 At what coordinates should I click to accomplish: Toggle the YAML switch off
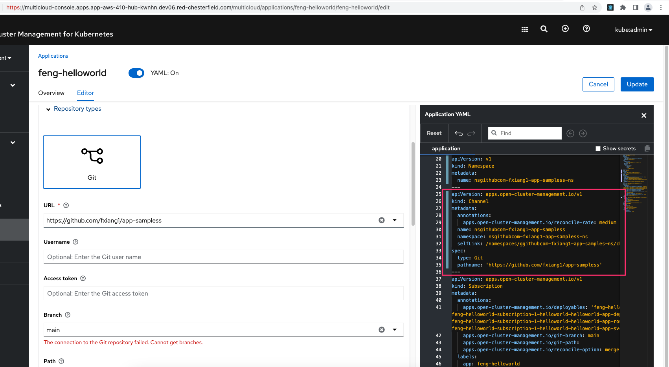[136, 73]
